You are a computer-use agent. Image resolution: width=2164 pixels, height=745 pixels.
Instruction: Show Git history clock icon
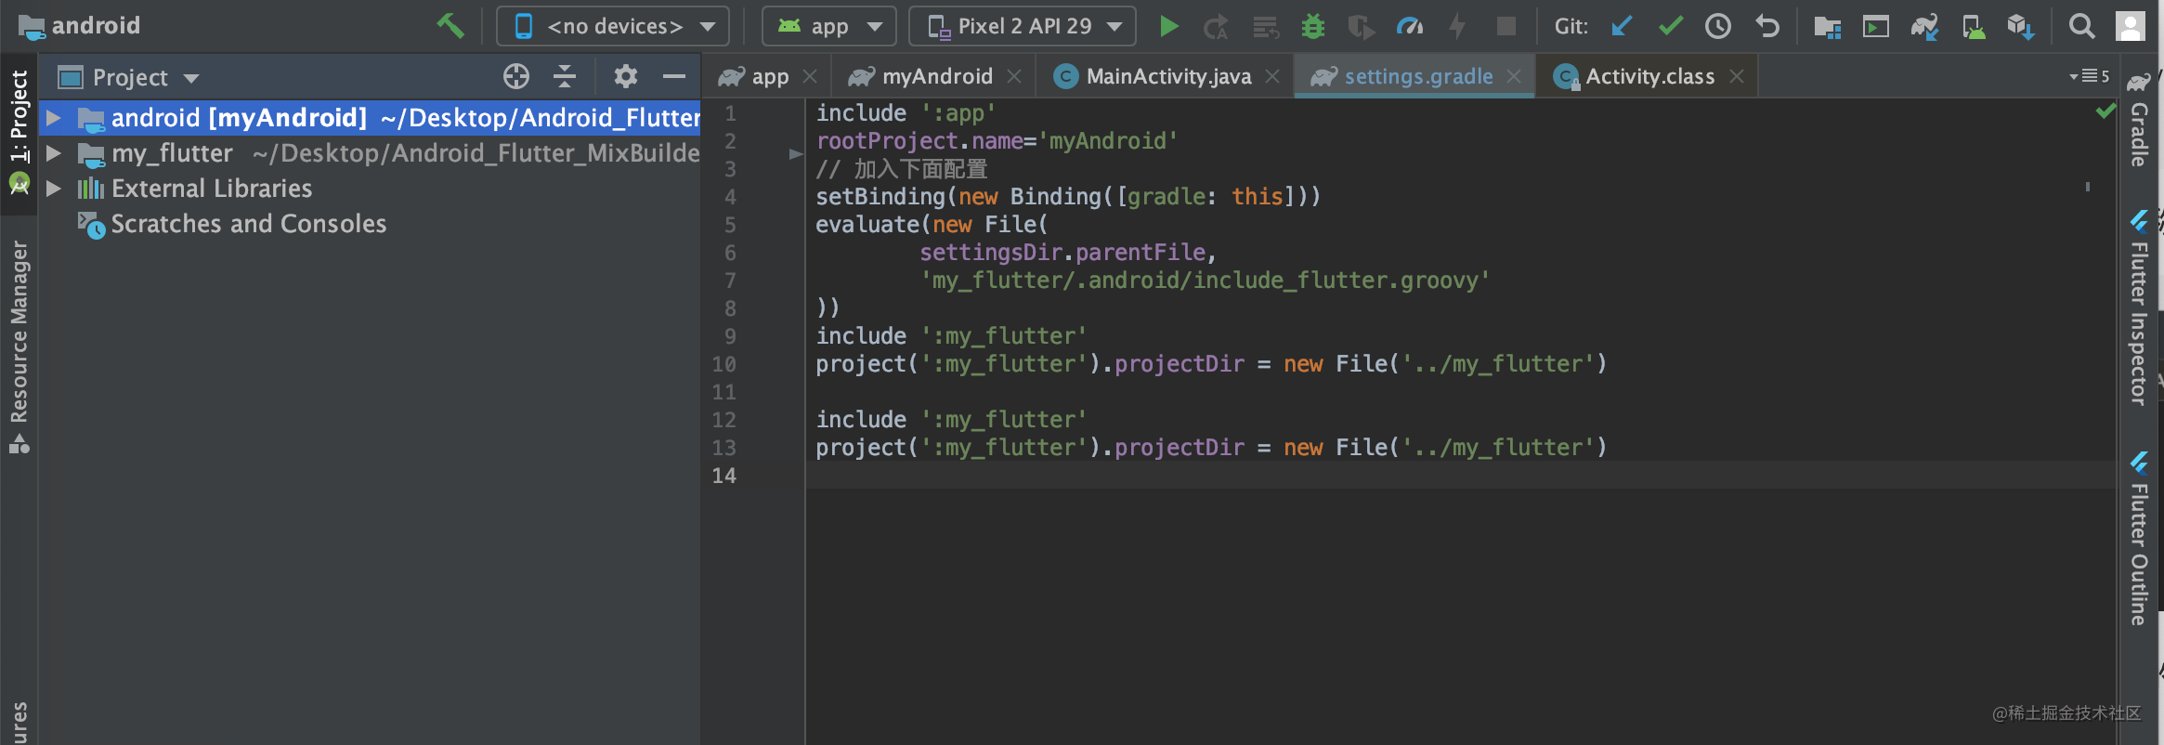point(1718,26)
